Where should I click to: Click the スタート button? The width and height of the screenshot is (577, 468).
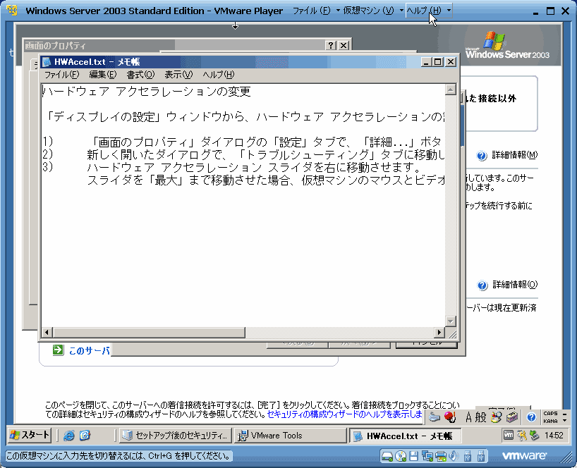pos(30,436)
